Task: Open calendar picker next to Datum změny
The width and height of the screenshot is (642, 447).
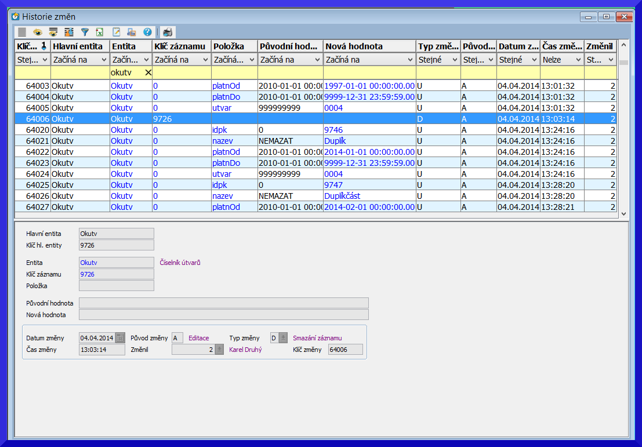Action: pos(120,338)
